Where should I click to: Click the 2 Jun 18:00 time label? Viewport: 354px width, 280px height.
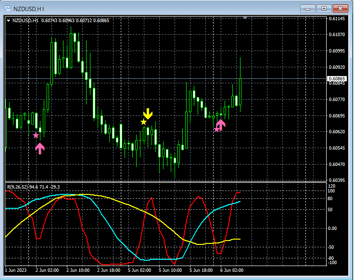point(109,270)
